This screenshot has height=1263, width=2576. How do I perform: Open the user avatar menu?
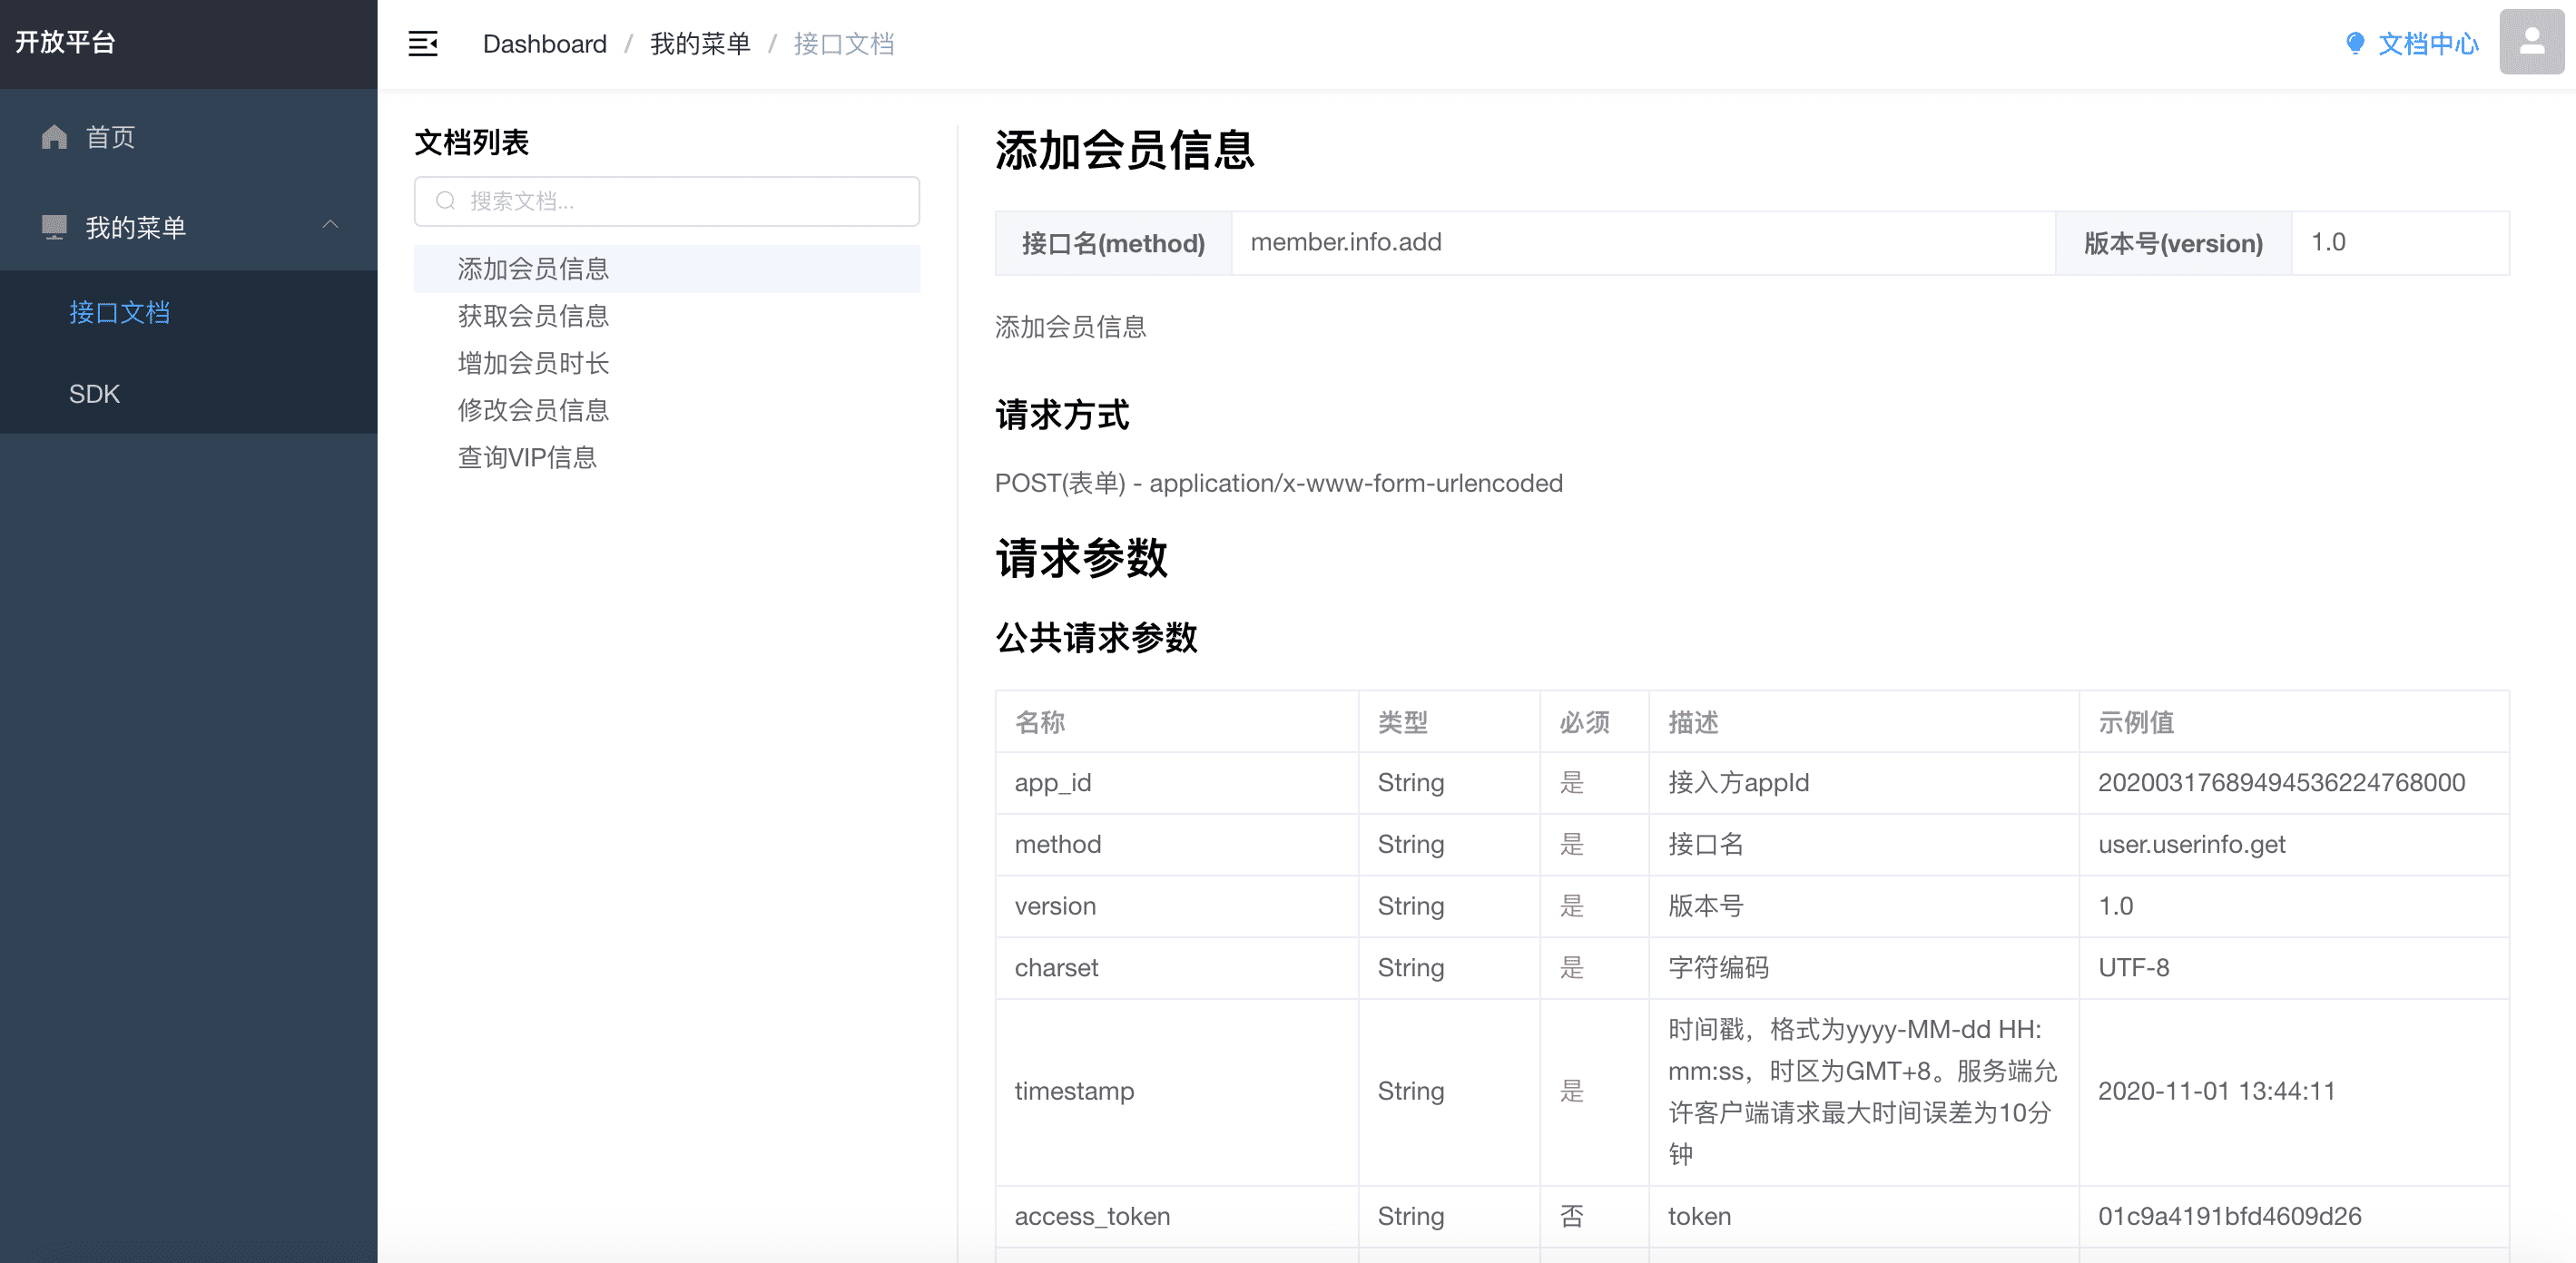pos(2531,42)
